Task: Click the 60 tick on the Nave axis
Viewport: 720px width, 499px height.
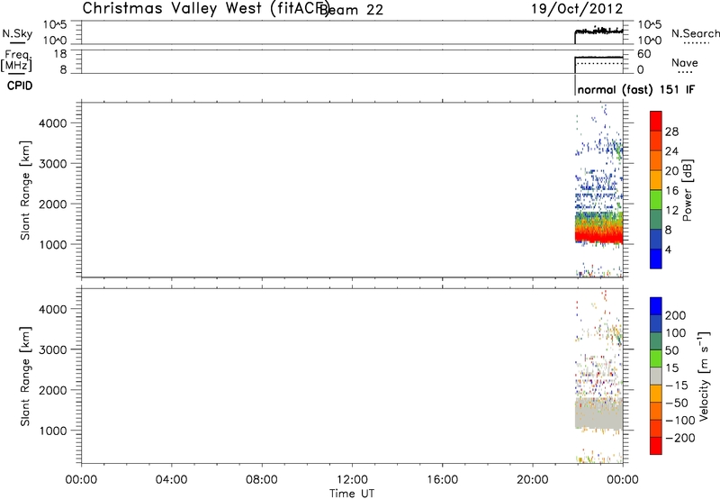Action: (x=644, y=54)
